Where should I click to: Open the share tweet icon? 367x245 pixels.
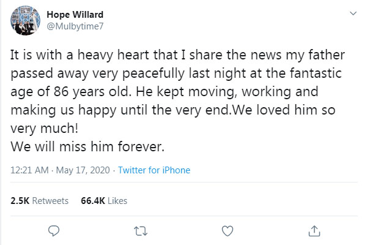(x=314, y=231)
